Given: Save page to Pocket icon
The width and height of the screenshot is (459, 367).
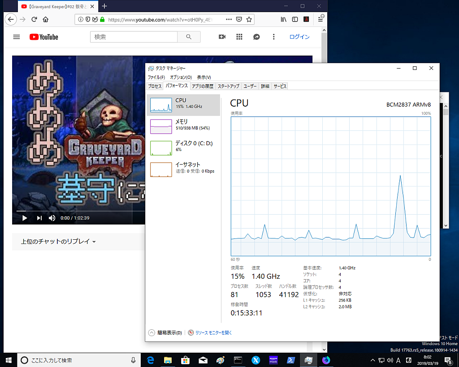Looking at the screenshot, I should [239, 20].
